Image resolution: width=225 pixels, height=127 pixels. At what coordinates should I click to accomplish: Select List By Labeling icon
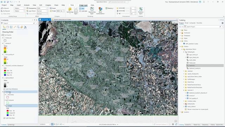[x=22, y=27]
